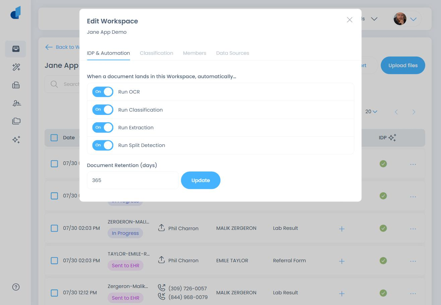441x305 pixels.
Task: Add item plus for MALIK ZERGERON 02:03 PM row
Action: coord(341,229)
